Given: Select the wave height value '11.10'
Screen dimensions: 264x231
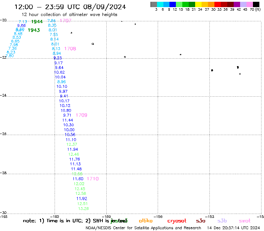Looking at the screenshot, I should 71,140.
